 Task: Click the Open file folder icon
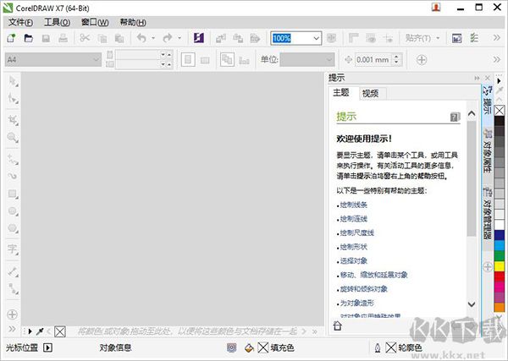coord(28,38)
